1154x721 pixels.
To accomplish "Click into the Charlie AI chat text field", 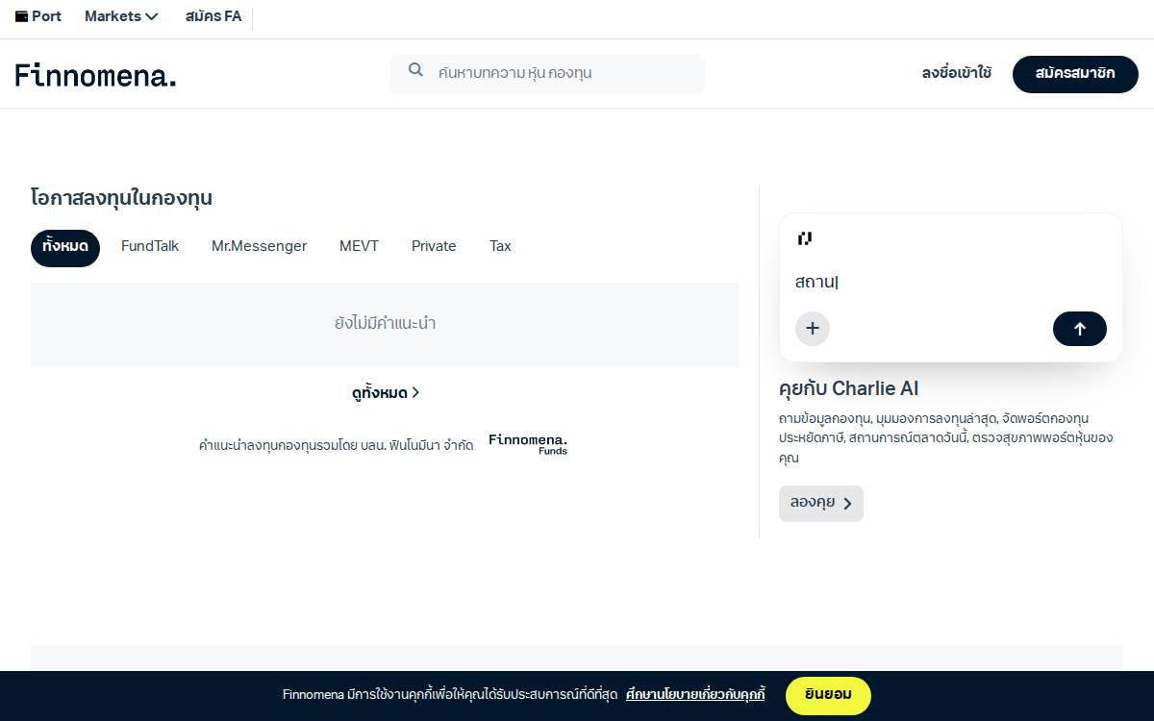I will pyautogui.click(x=951, y=282).
